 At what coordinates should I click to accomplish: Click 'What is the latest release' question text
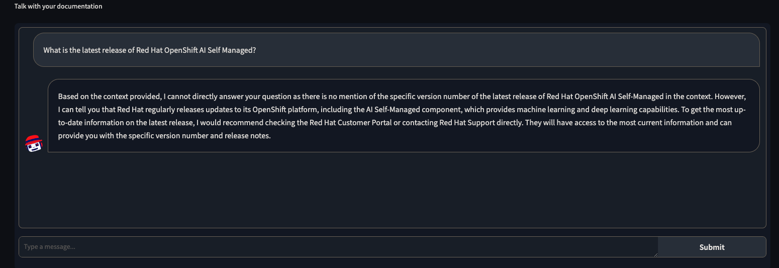tap(84, 50)
